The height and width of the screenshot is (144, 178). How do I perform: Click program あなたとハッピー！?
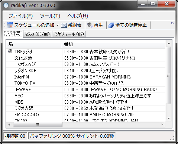click(x=104, y=64)
